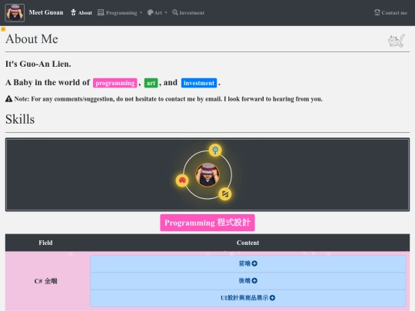Click the pink programming badge
The image size is (415, 311).
115,83
